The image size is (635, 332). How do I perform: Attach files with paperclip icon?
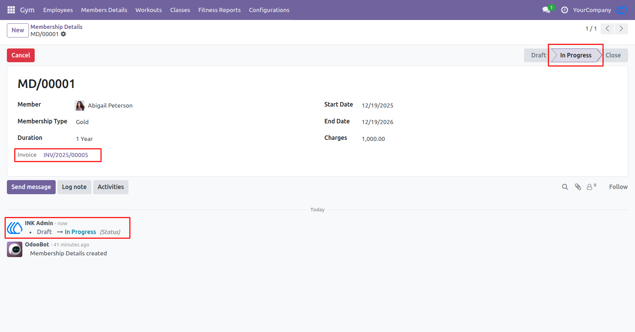point(578,187)
